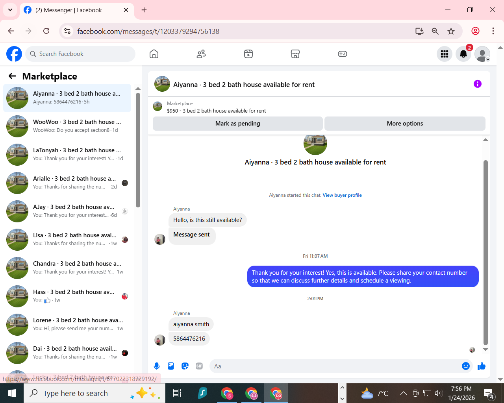Open the weather widget showing 7°C
504x403 pixels.
[375, 393]
